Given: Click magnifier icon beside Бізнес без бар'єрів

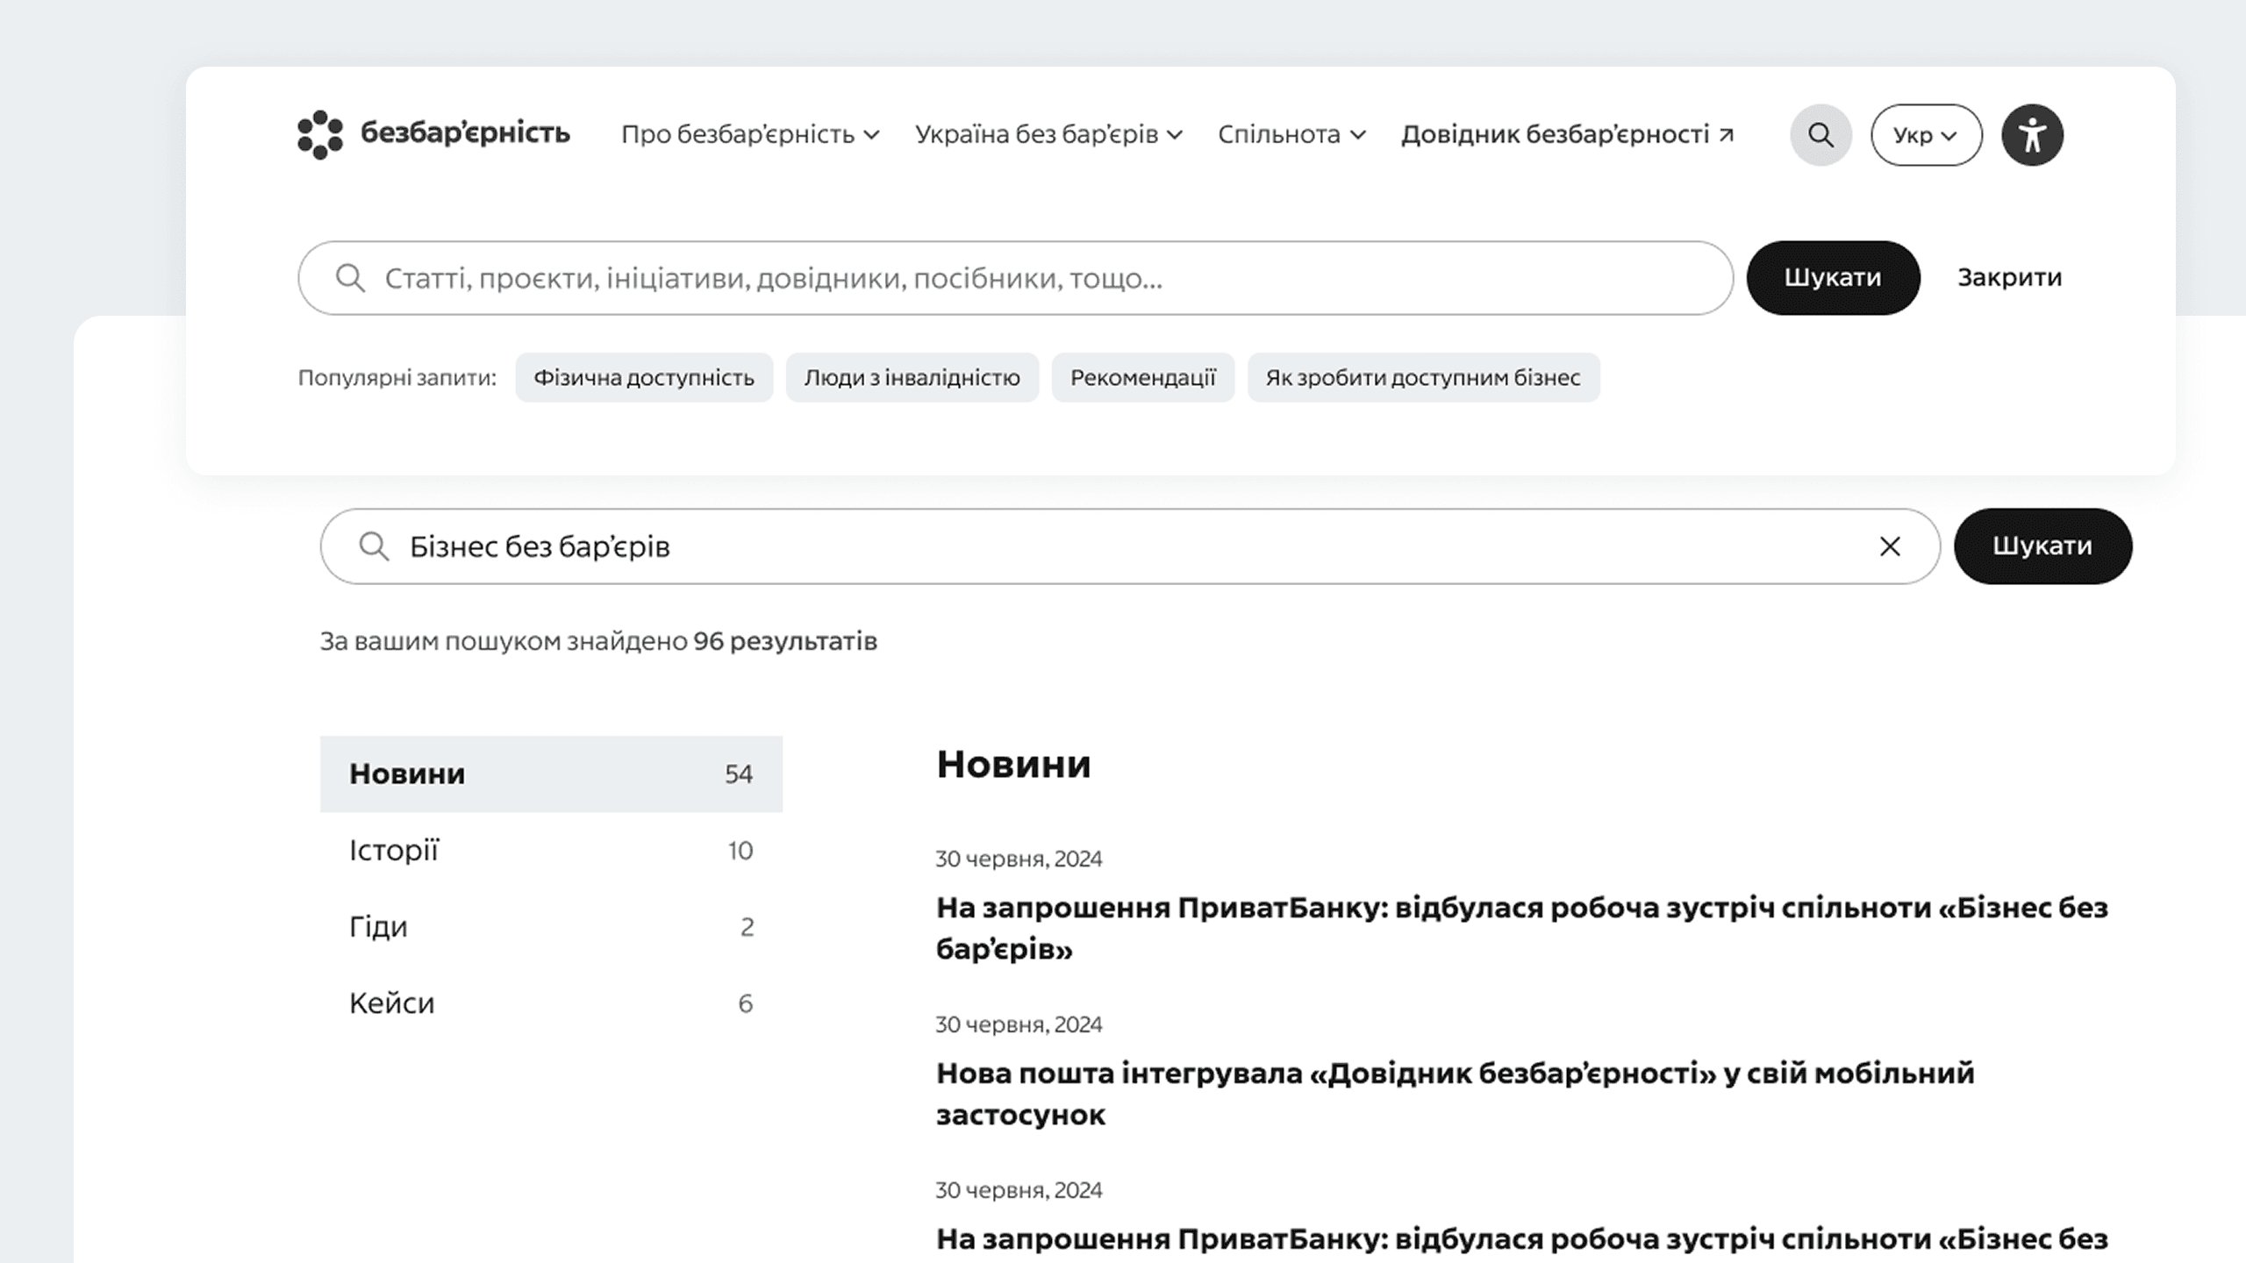Looking at the screenshot, I should coord(374,546).
